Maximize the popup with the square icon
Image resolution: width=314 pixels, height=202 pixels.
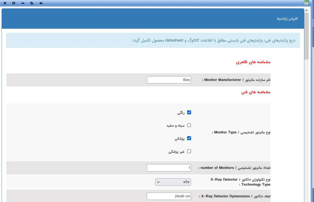14,3
